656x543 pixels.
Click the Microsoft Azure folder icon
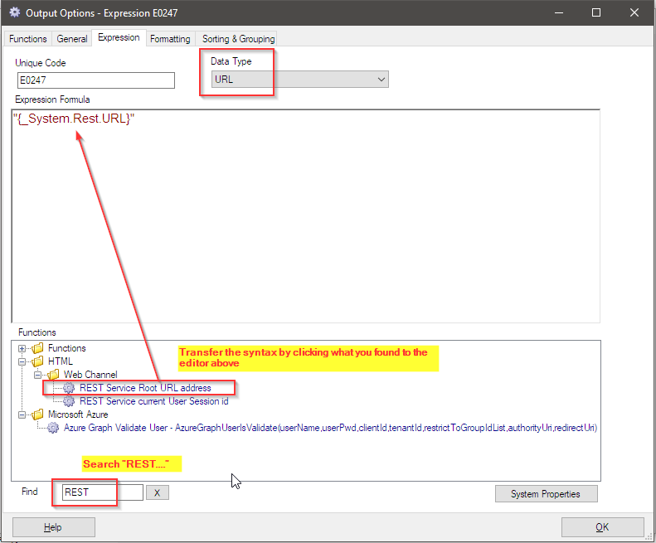(37, 415)
